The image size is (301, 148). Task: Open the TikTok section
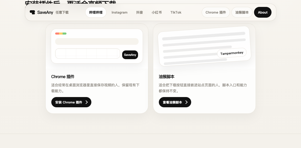[x=176, y=12]
